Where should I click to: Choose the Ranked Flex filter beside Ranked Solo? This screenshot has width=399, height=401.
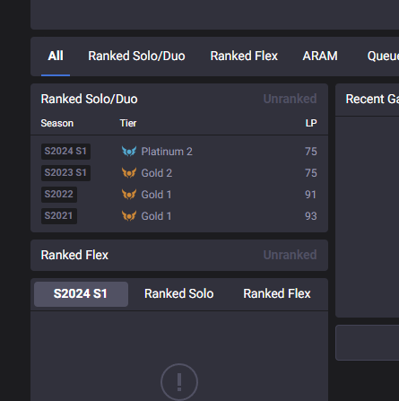pos(277,293)
